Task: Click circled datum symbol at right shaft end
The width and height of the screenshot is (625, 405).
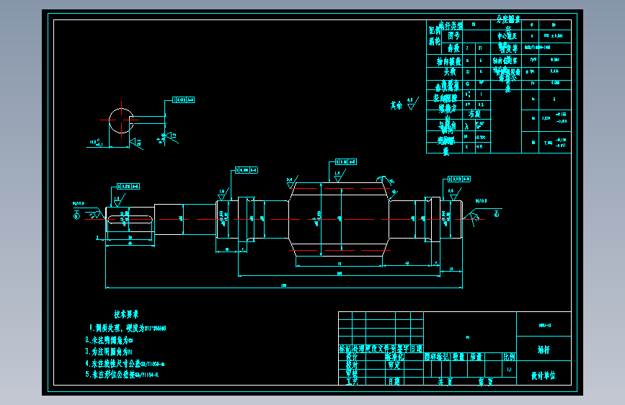Action: click(497, 214)
